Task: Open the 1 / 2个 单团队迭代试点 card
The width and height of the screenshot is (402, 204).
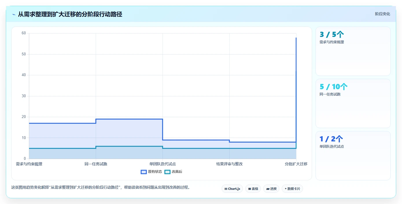Action: (x=353, y=156)
